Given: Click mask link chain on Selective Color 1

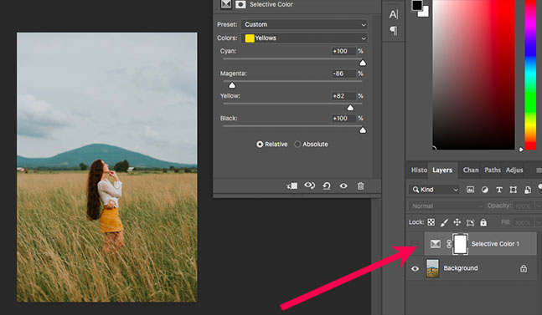Looking at the screenshot, I should pyautogui.click(x=449, y=244).
